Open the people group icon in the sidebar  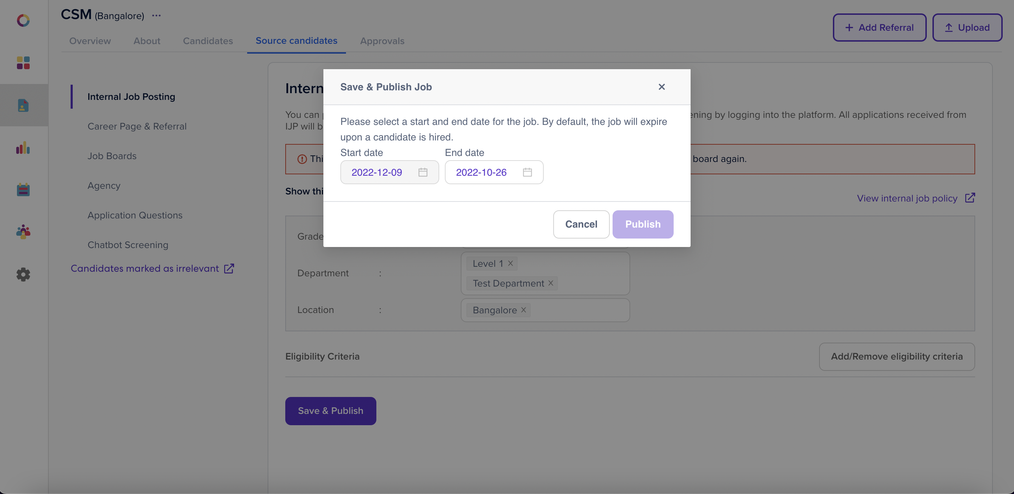tap(23, 232)
